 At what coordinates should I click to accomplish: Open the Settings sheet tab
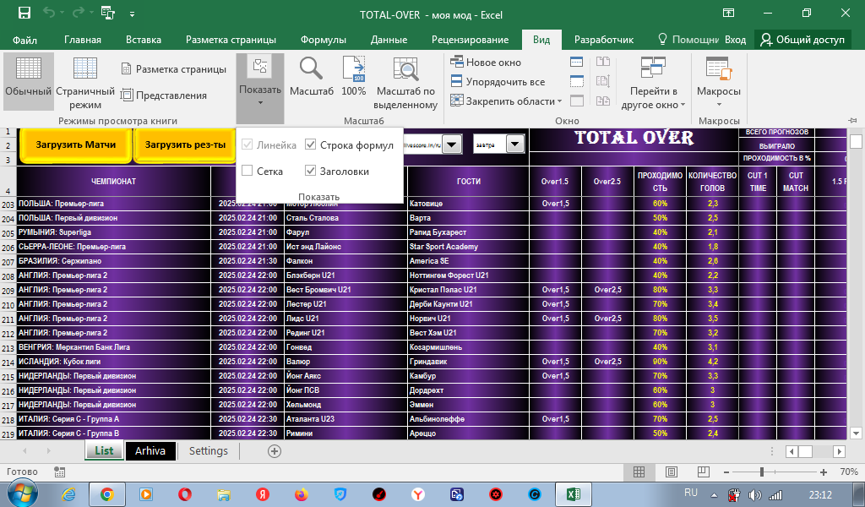click(208, 450)
